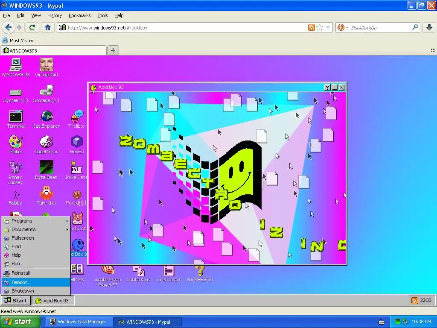Screen dimensions: 437x328
Task: Select Reinstall in the Start menu
Action: (x=36, y=273)
